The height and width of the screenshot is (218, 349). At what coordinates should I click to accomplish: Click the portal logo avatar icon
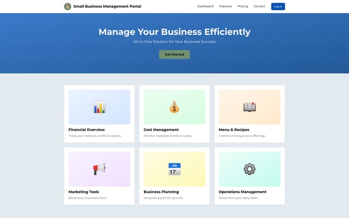click(x=68, y=7)
